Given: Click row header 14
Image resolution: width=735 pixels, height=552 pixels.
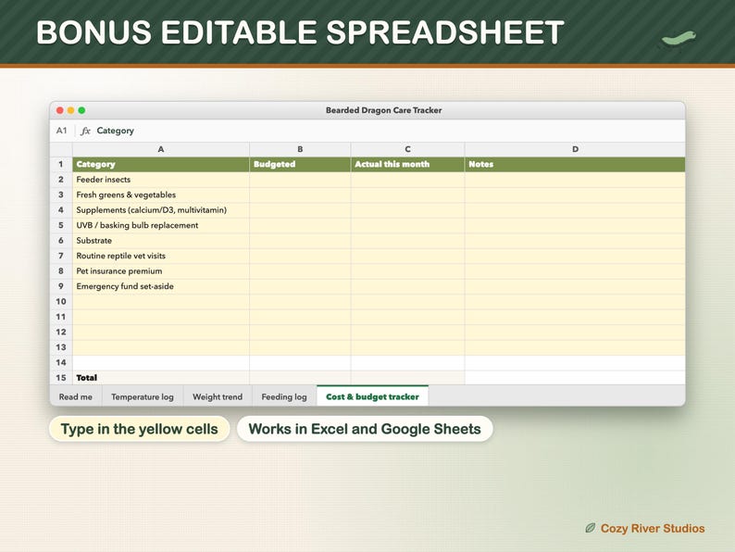Looking at the screenshot, I should (61, 362).
